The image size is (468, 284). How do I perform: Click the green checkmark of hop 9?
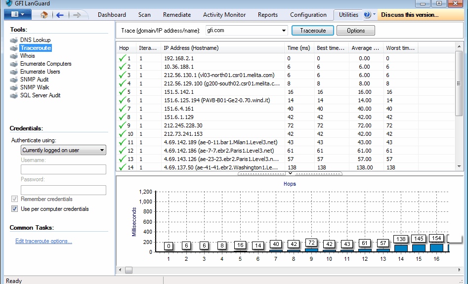coord(123,125)
